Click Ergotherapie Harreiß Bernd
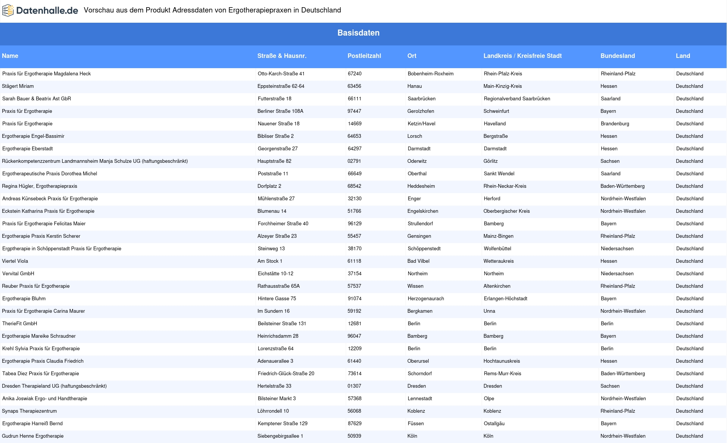 [33, 424]
